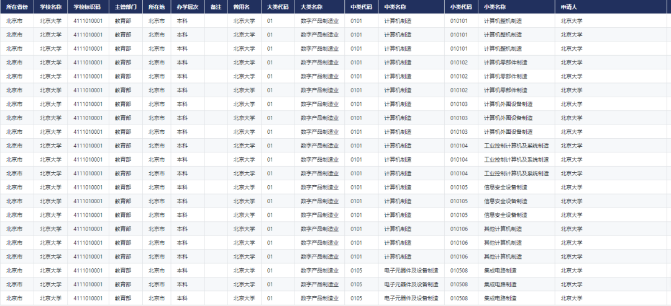
Task: Click the 备注 column header
Action: (216, 7)
